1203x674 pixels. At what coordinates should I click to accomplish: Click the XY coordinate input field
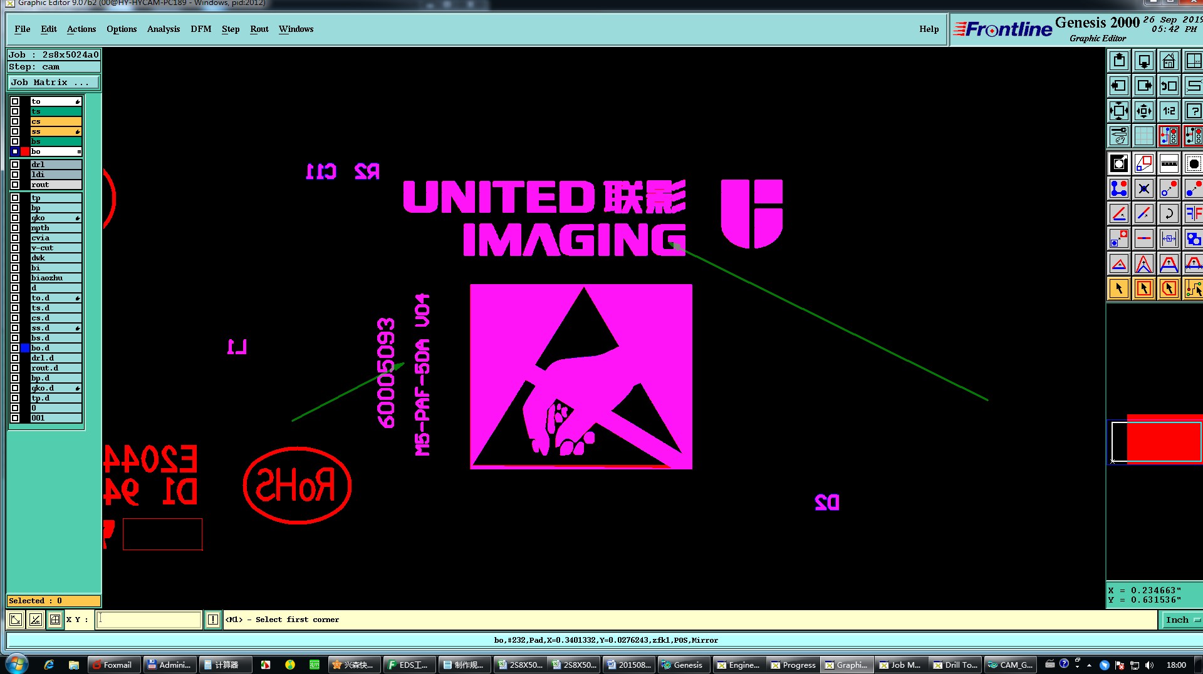point(149,620)
